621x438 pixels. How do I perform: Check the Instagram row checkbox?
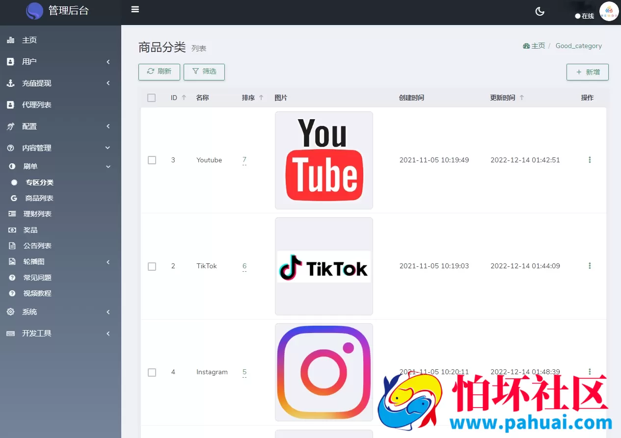[x=152, y=372]
